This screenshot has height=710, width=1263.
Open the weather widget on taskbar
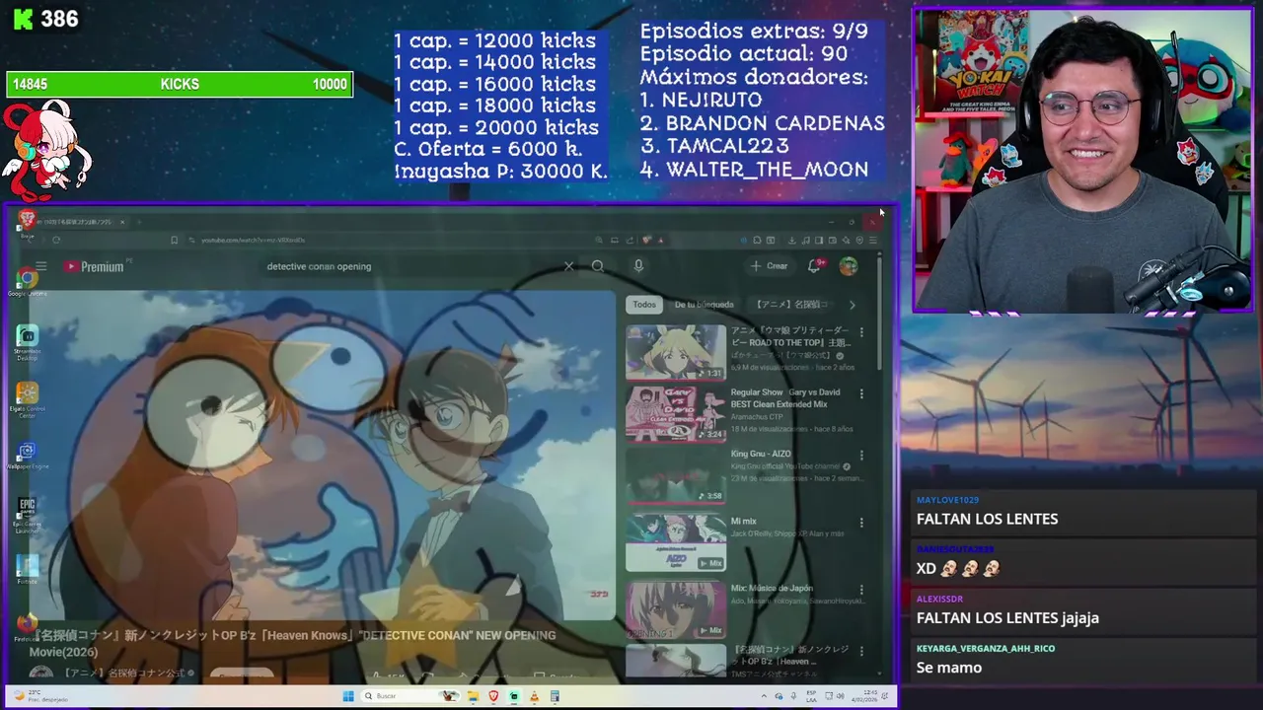click(x=41, y=696)
